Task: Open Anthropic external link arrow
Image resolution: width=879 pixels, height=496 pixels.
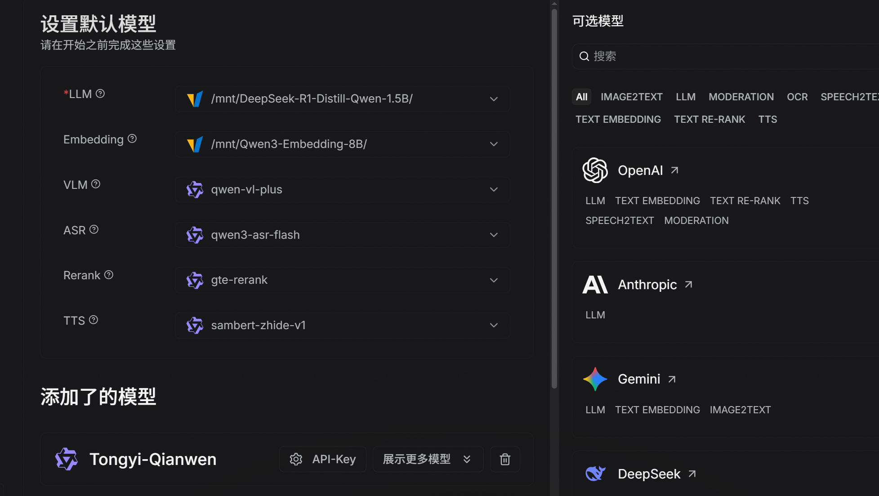Action: click(x=688, y=285)
